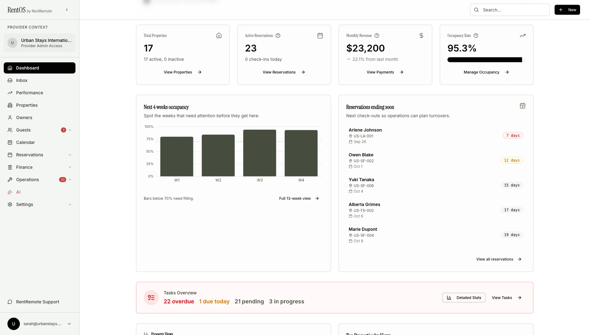Click the W3 occupancy bar in chart
The image size is (590, 335).
point(260,153)
